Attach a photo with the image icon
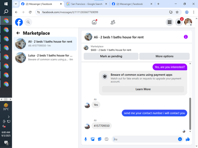Image resolution: width=198 pixels, height=148 pixels. click(x=93, y=139)
